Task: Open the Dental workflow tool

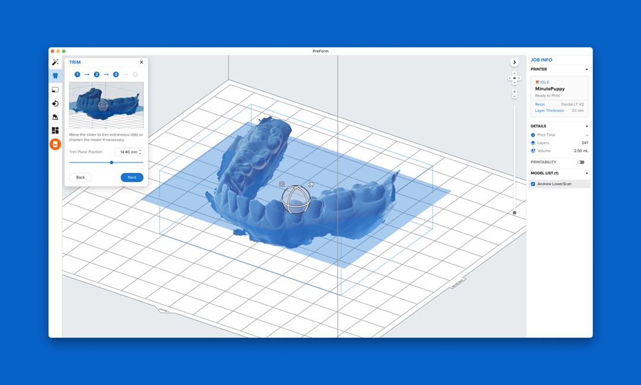Action: coord(55,76)
